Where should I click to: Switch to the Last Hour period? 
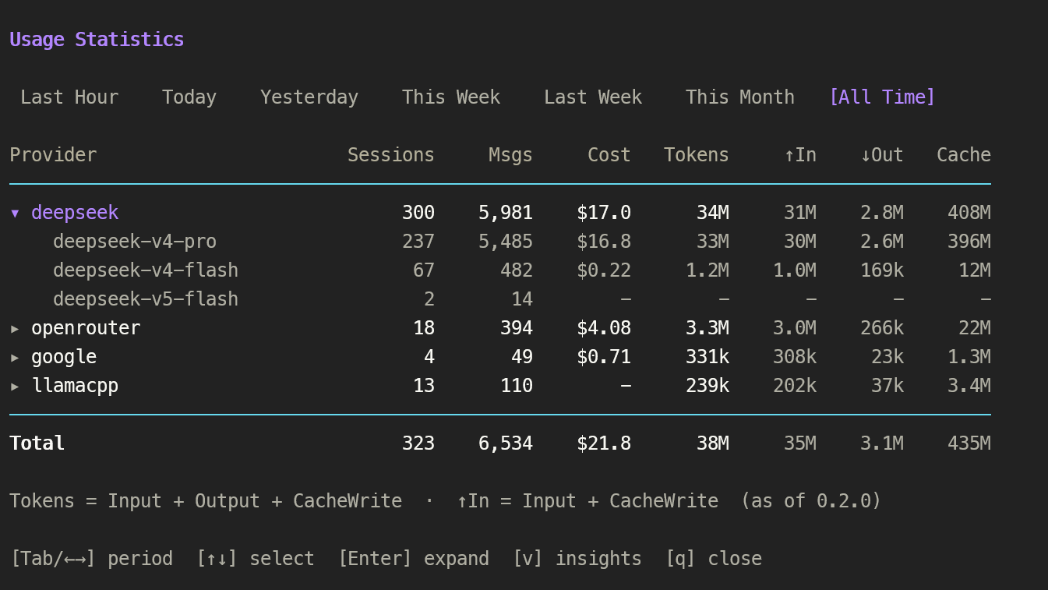pos(69,97)
